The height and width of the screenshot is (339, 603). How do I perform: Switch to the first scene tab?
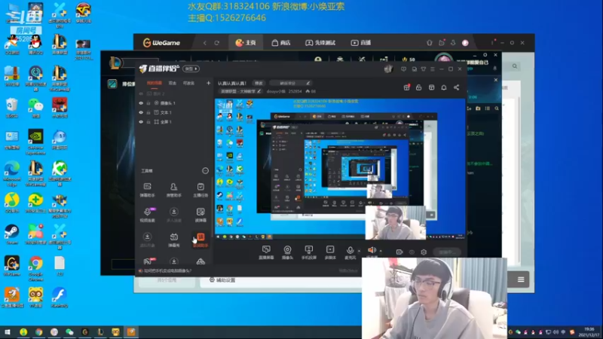click(x=155, y=83)
